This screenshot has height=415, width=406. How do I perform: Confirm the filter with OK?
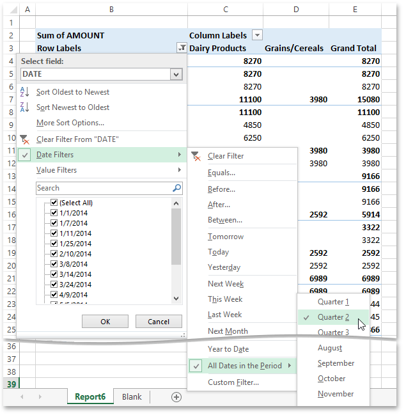[x=105, y=321]
